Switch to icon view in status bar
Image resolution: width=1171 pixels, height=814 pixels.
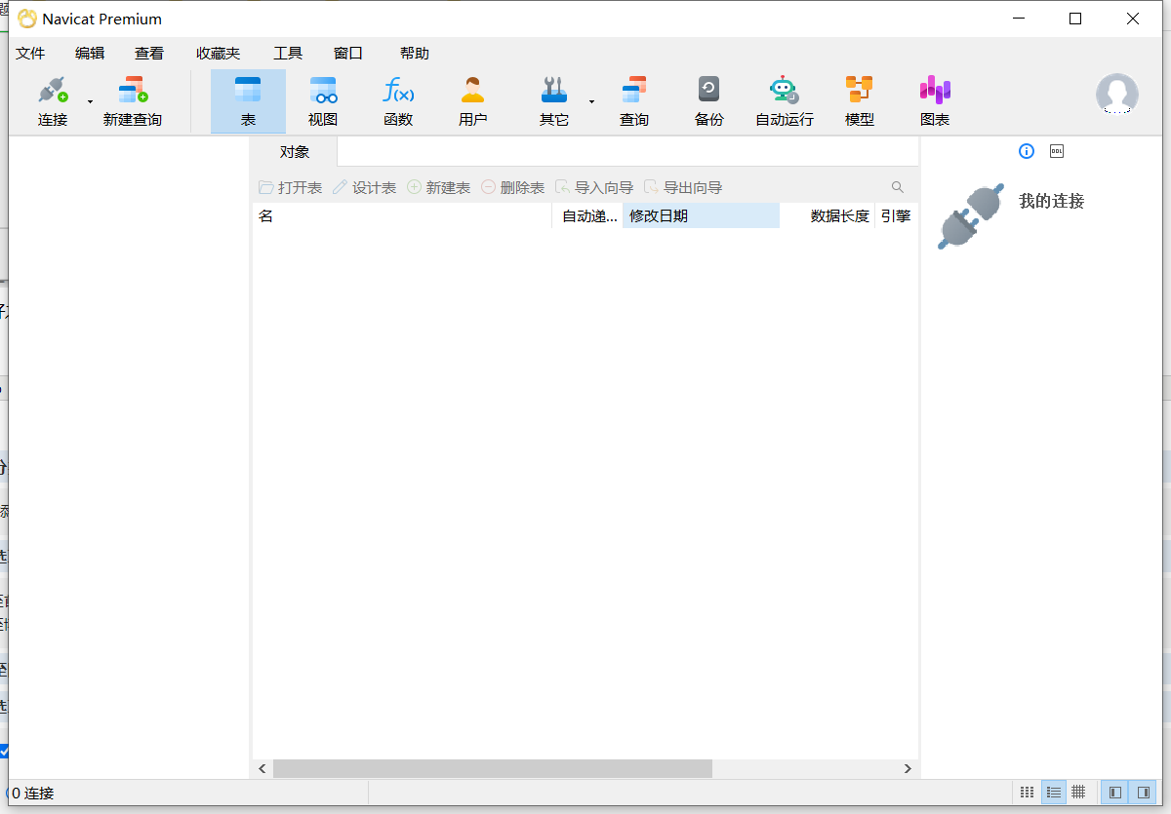pos(1027,793)
